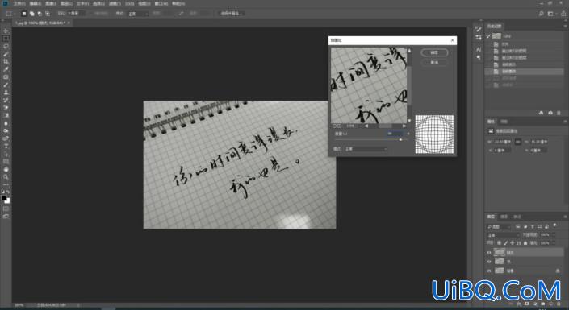Hide the top layer via its eye icon

pyautogui.click(x=489, y=252)
